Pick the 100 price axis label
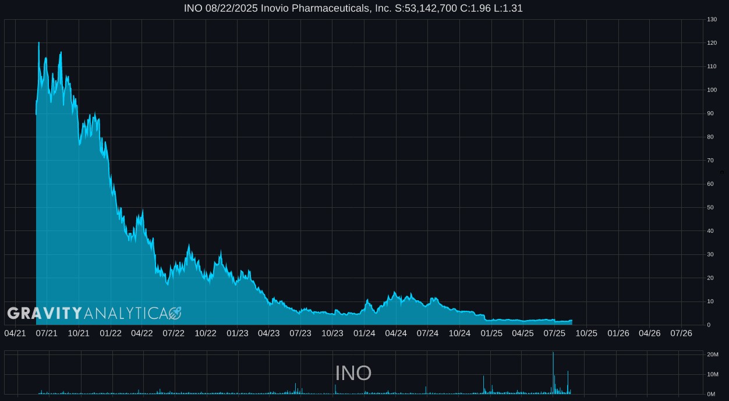The image size is (729, 401). coord(712,90)
